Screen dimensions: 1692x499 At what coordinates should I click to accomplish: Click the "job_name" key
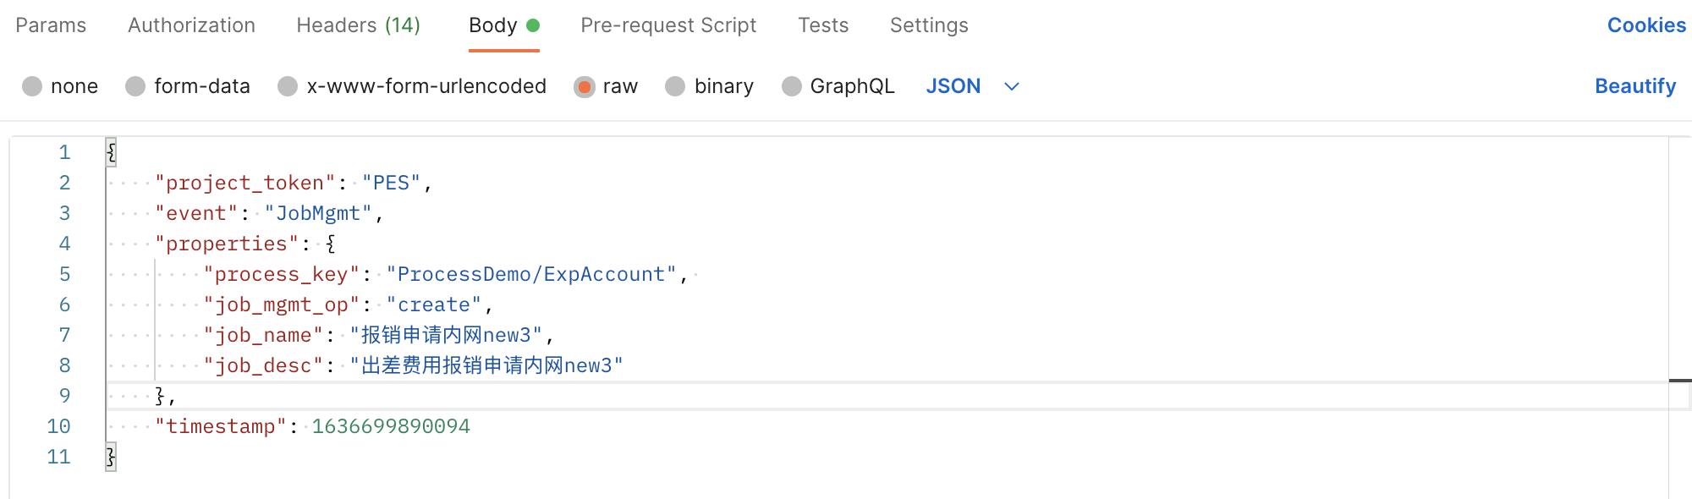coord(263,335)
